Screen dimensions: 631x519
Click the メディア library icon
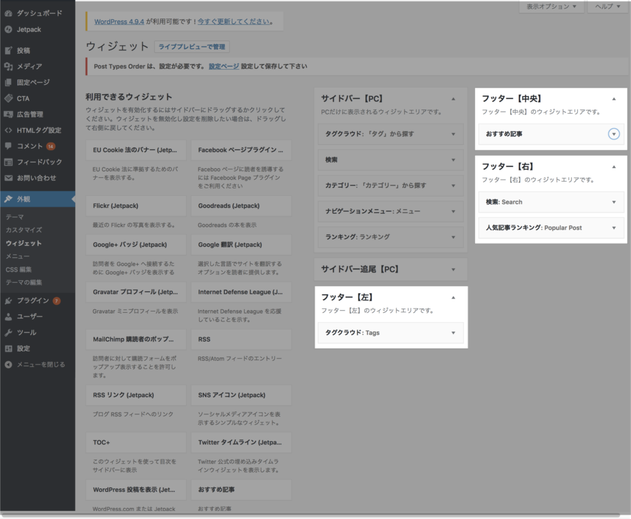[9, 66]
